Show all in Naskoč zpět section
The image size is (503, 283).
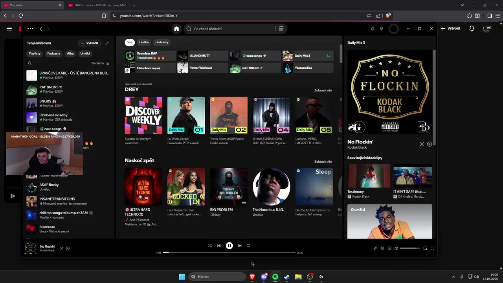click(323, 162)
